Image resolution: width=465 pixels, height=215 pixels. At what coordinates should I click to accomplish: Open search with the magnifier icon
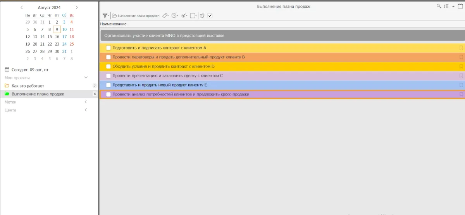tap(439, 6)
